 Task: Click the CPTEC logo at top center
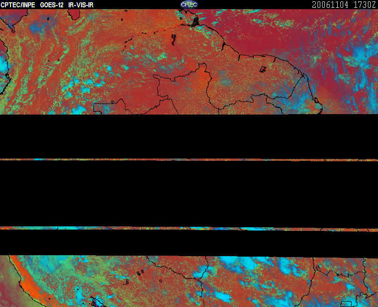pyautogui.click(x=189, y=5)
